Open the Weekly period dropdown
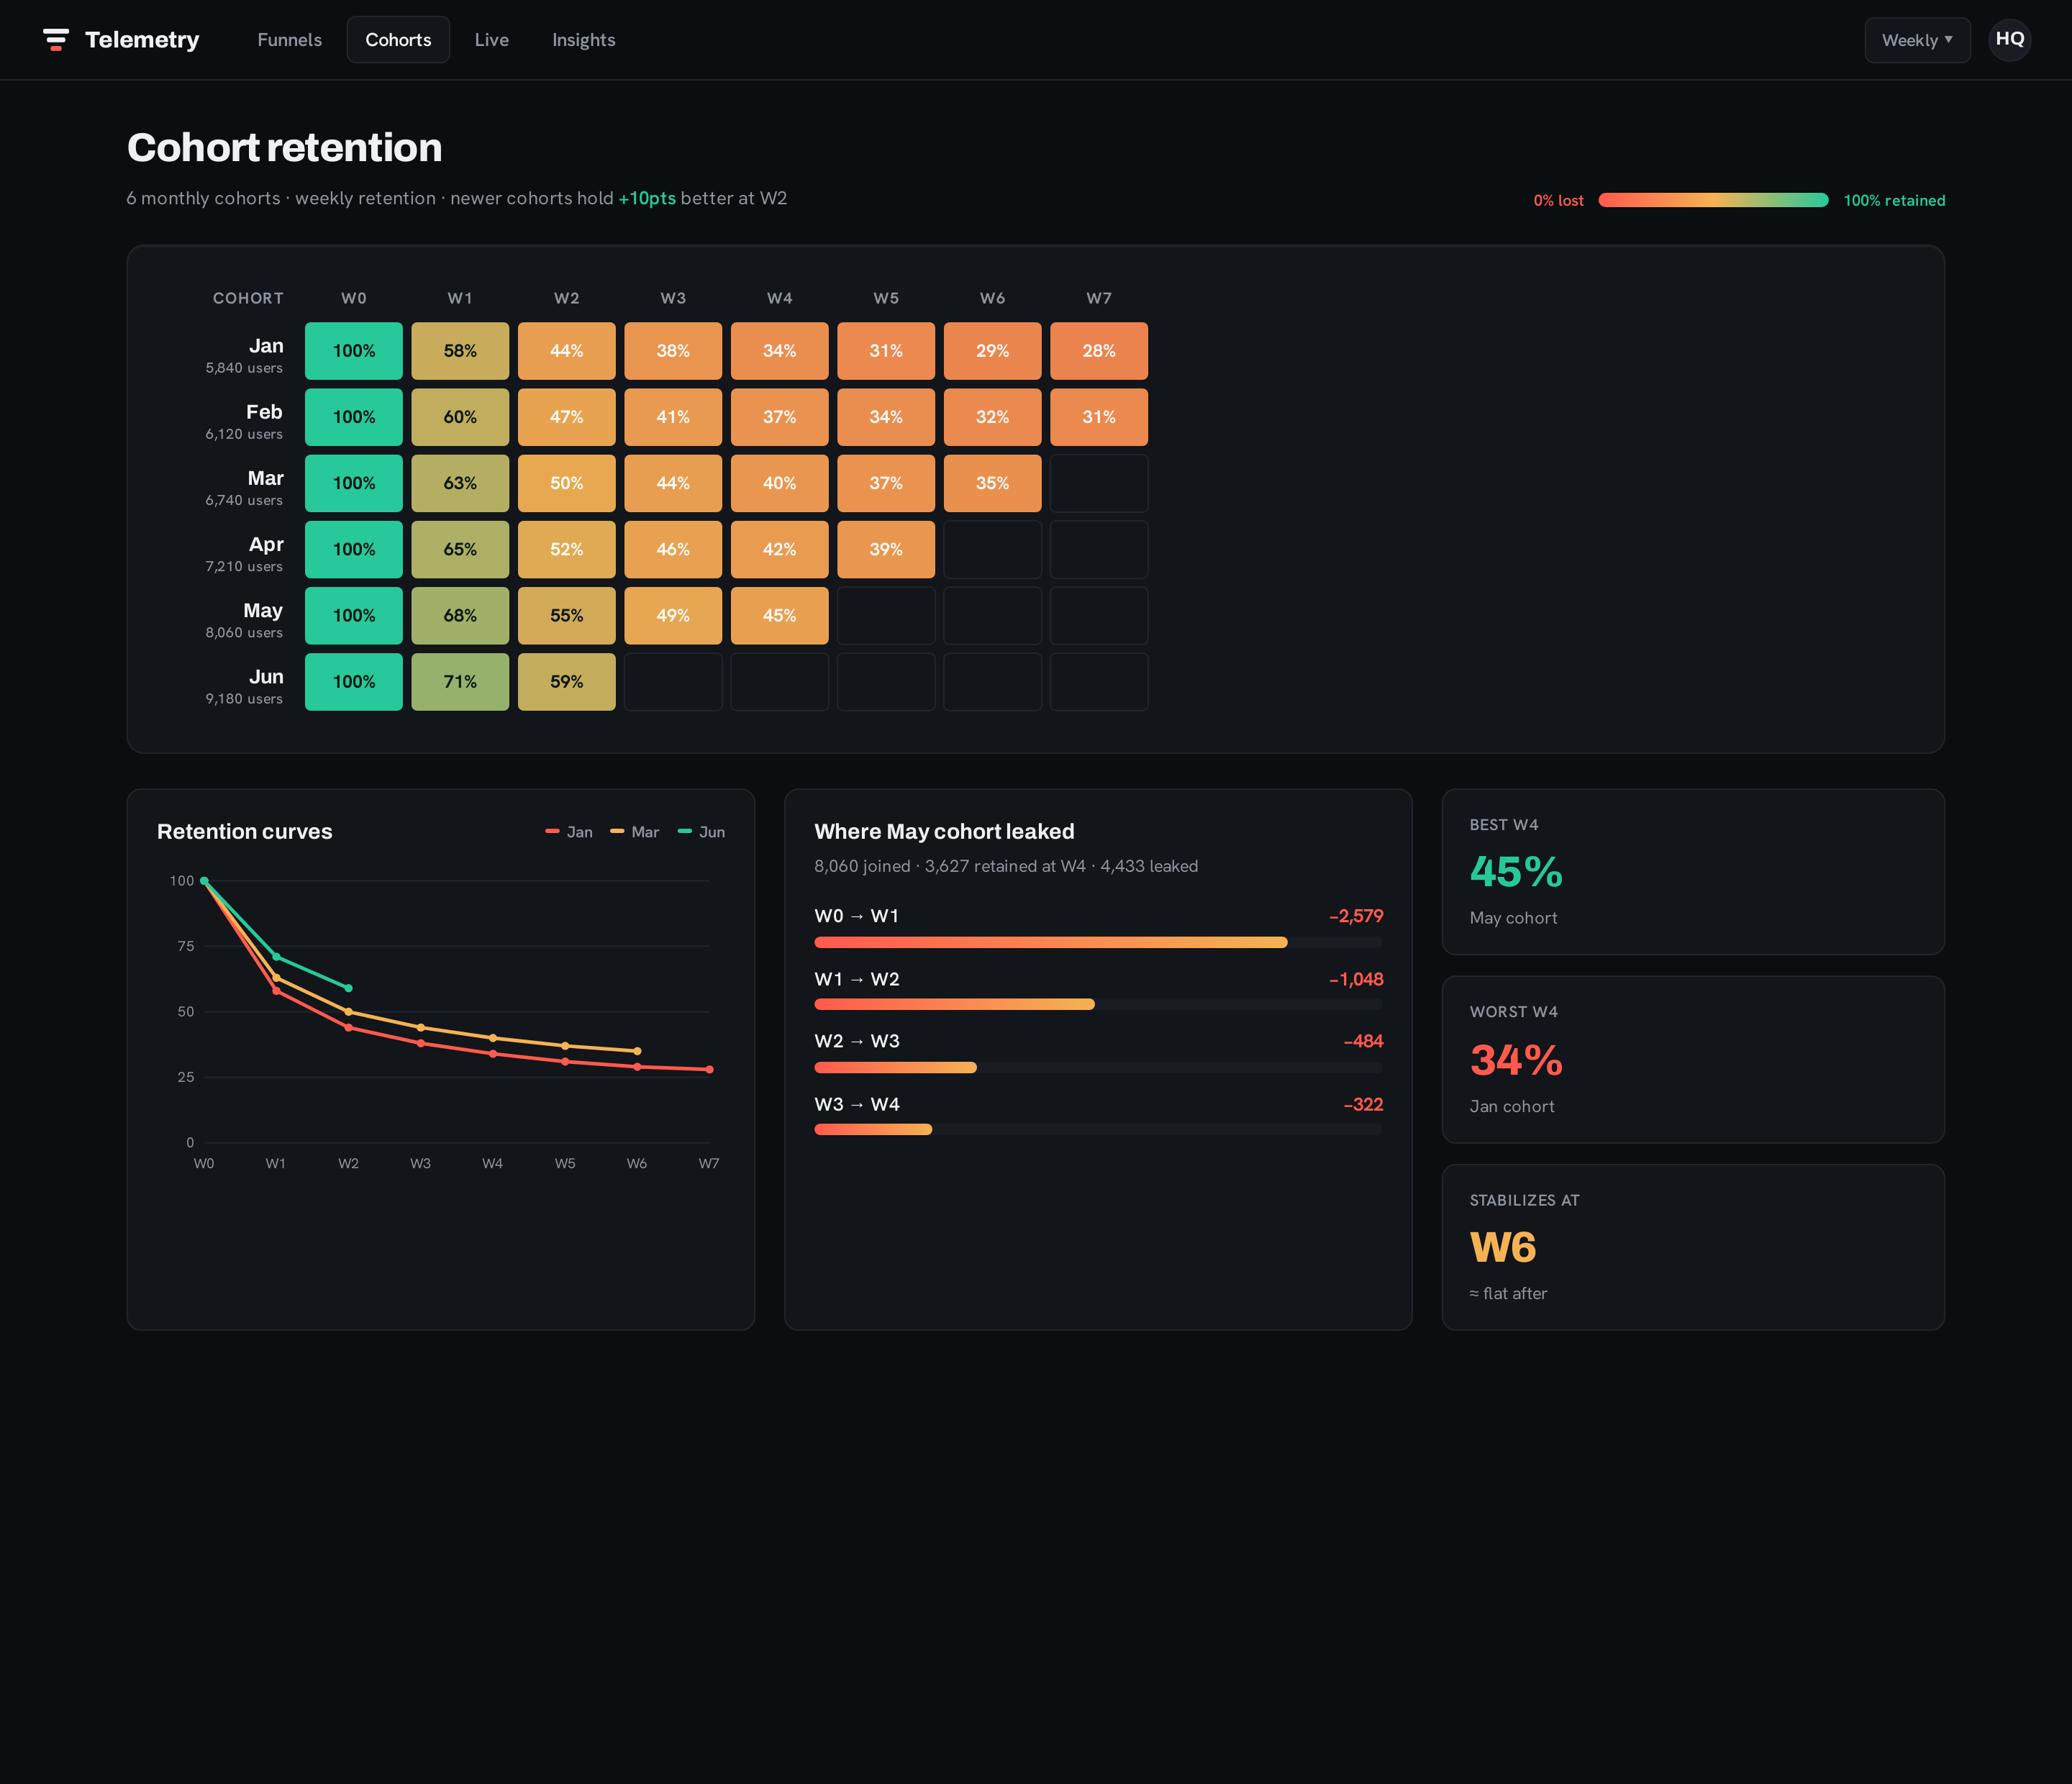The height and width of the screenshot is (1784, 2072). [x=1917, y=40]
